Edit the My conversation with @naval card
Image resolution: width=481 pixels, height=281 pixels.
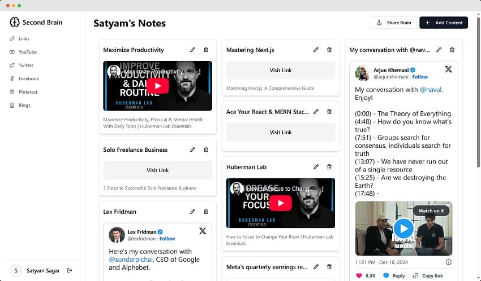(x=439, y=50)
